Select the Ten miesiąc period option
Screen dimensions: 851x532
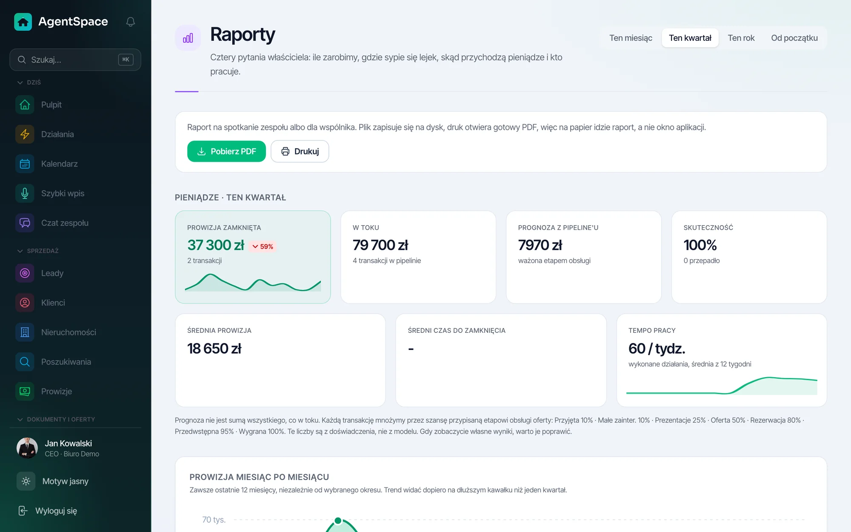coord(631,38)
